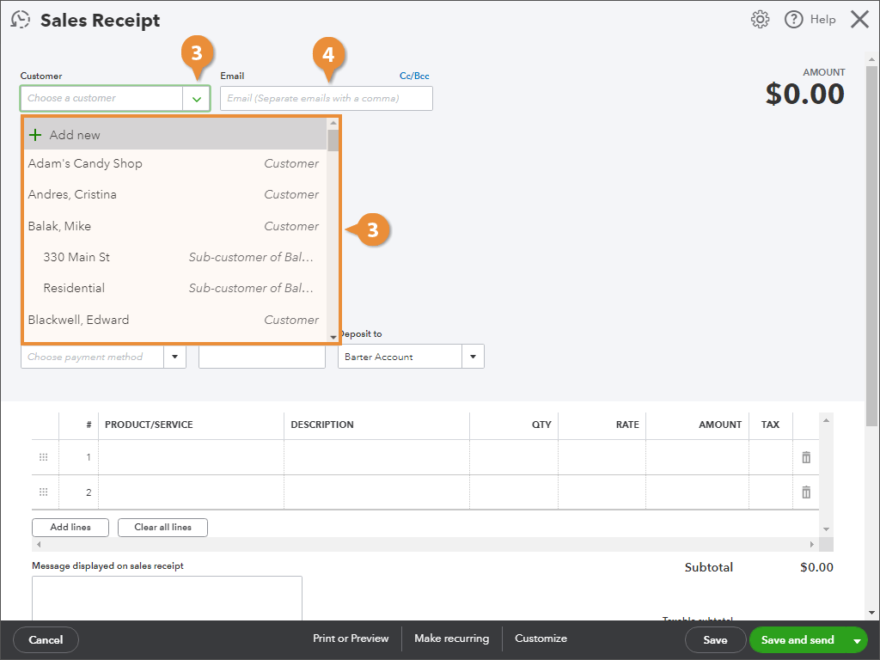Open the Deposit to account dropdown
The height and width of the screenshot is (660, 880).
tap(473, 357)
